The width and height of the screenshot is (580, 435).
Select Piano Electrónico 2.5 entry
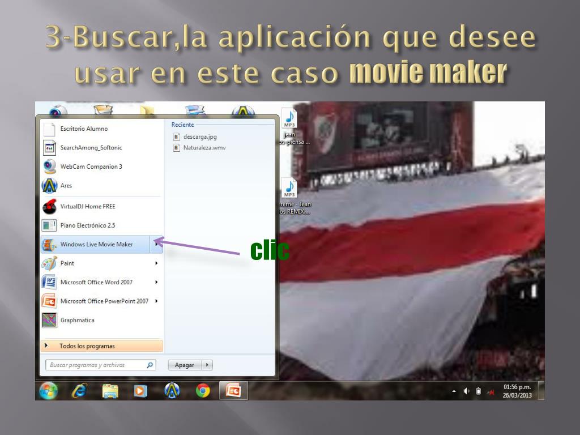coord(101,225)
